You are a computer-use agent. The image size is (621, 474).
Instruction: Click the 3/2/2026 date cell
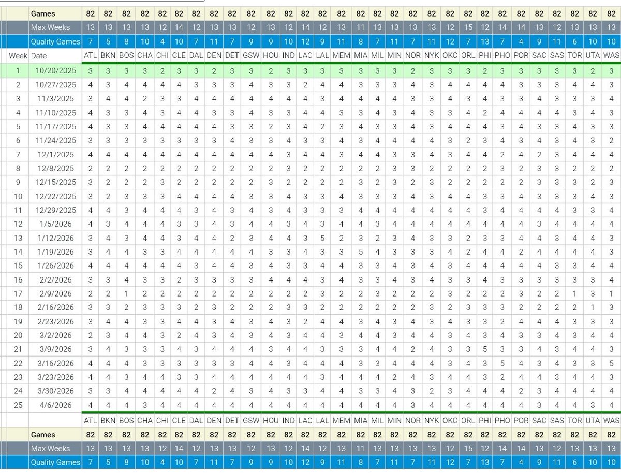coord(55,335)
